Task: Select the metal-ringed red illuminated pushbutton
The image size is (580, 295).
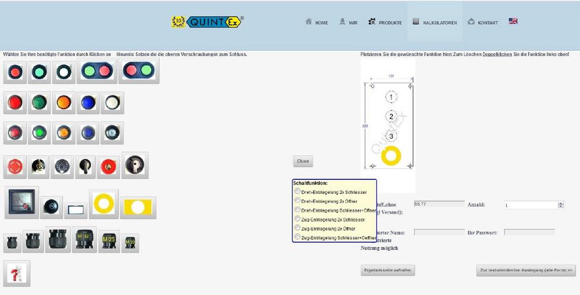Action: pos(15,133)
